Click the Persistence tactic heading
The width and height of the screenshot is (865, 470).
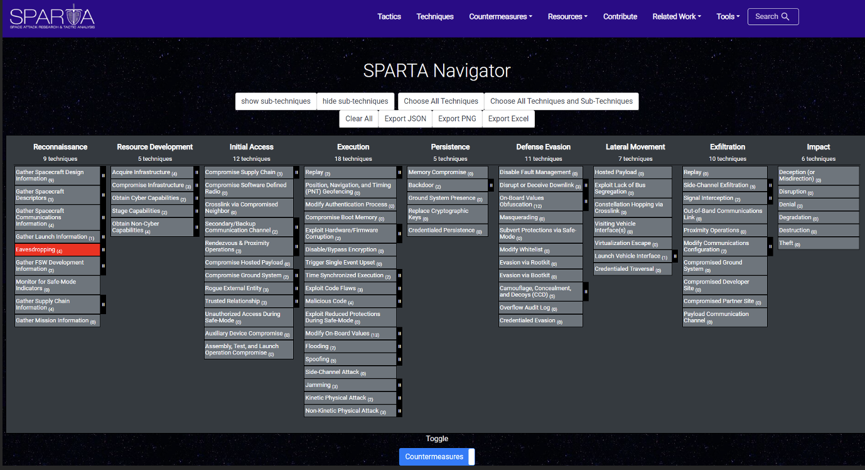(x=450, y=147)
